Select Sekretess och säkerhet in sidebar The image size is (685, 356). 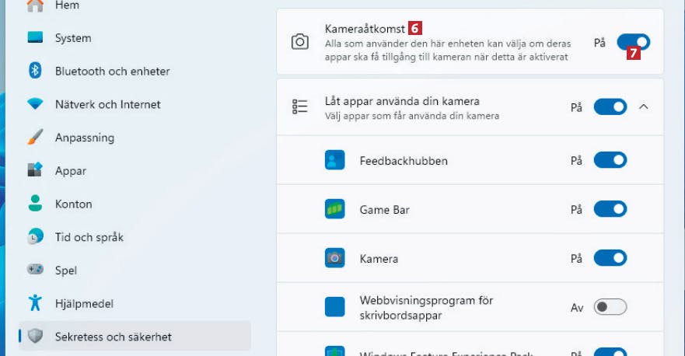pyautogui.click(x=135, y=337)
